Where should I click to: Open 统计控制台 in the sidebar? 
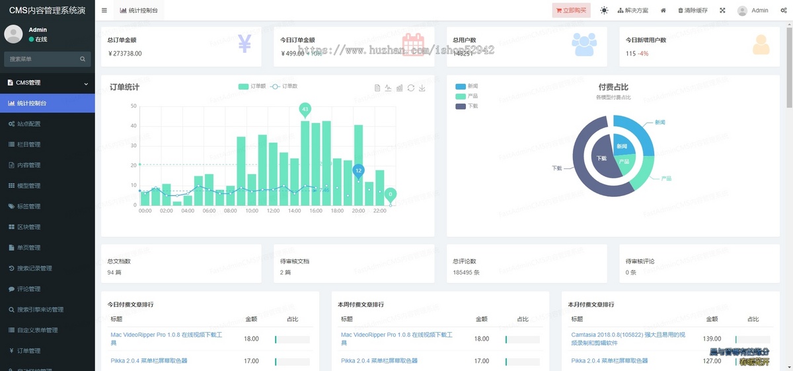pyautogui.click(x=48, y=104)
